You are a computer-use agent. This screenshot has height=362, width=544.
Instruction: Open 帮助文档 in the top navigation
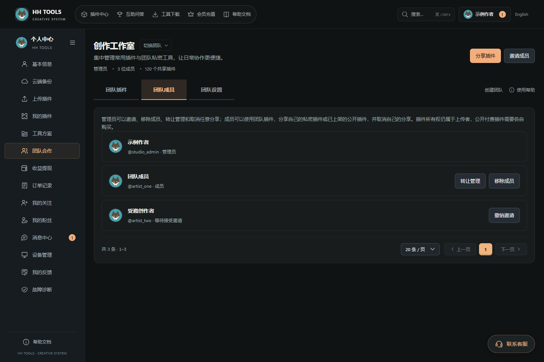(237, 14)
